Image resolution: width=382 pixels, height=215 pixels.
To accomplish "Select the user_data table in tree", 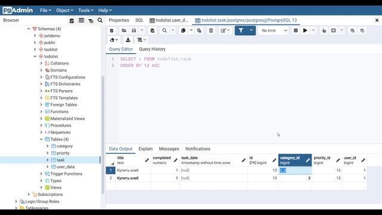I will coord(66,167).
